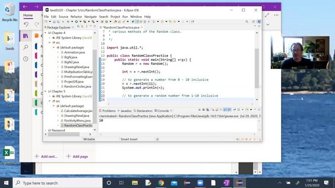Click the Terminate icon in Console toolbar

click(199, 110)
